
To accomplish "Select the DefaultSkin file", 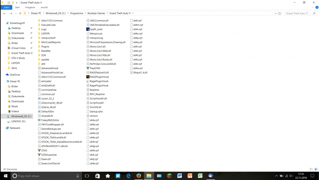I will [x=46, y=112].
